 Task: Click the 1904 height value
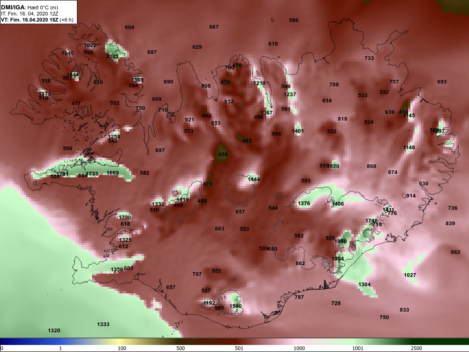pos(338,259)
